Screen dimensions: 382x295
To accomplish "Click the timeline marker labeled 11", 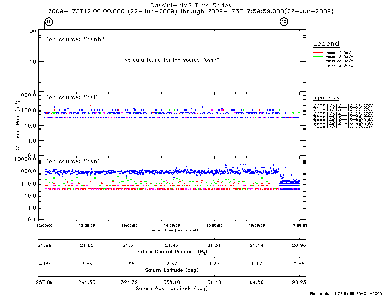I will pos(49,22).
